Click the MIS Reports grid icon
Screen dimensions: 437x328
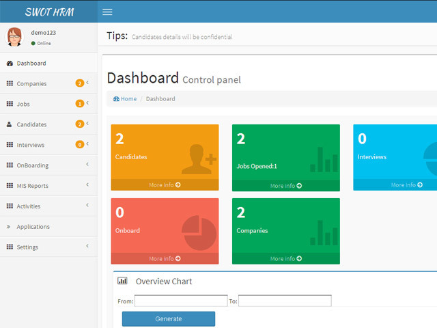(10, 185)
